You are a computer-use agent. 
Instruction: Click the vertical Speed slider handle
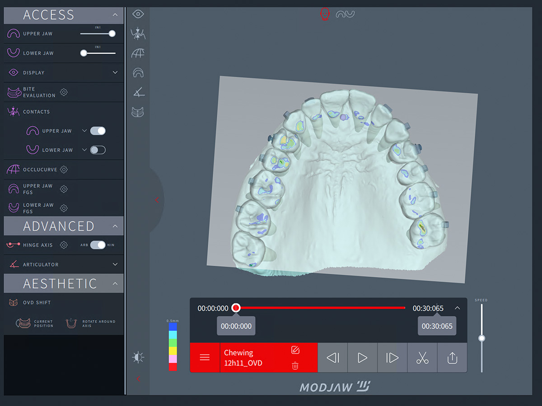pyautogui.click(x=482, y=338)
